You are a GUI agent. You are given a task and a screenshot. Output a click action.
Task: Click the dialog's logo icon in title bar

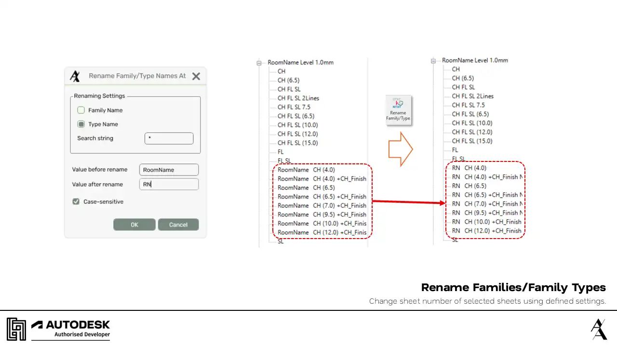tap(75, 76)
